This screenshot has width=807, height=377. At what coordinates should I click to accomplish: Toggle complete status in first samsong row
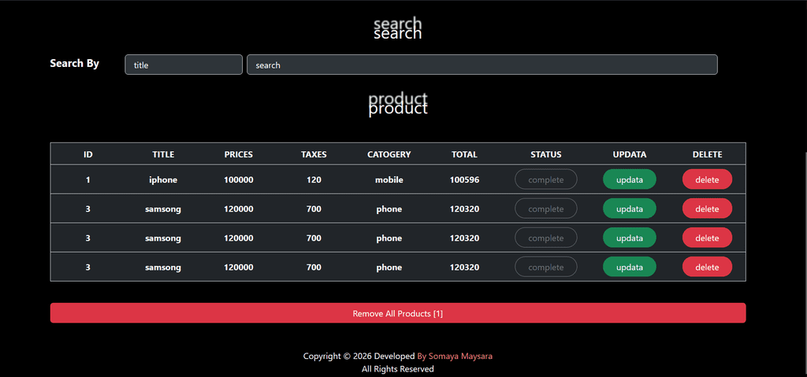546,209
